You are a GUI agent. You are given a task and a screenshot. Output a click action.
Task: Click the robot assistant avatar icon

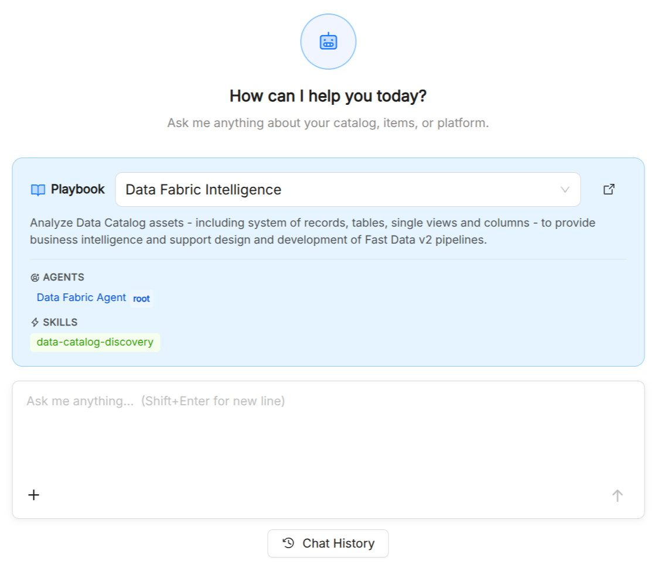tap(328, 42)
